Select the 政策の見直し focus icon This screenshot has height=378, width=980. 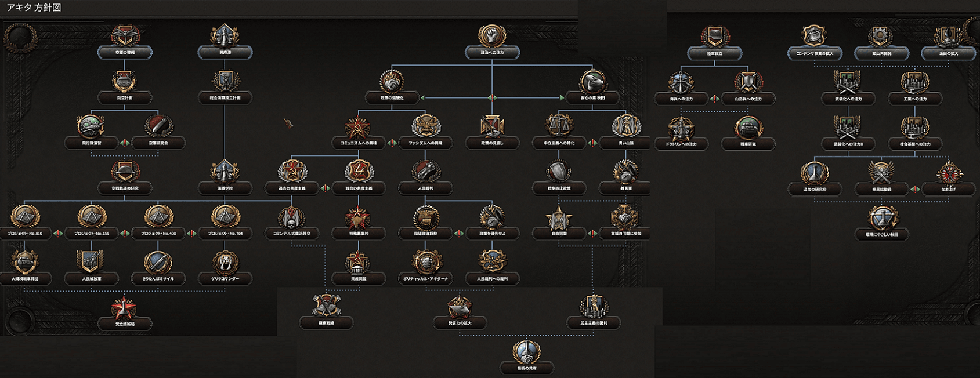492,126
